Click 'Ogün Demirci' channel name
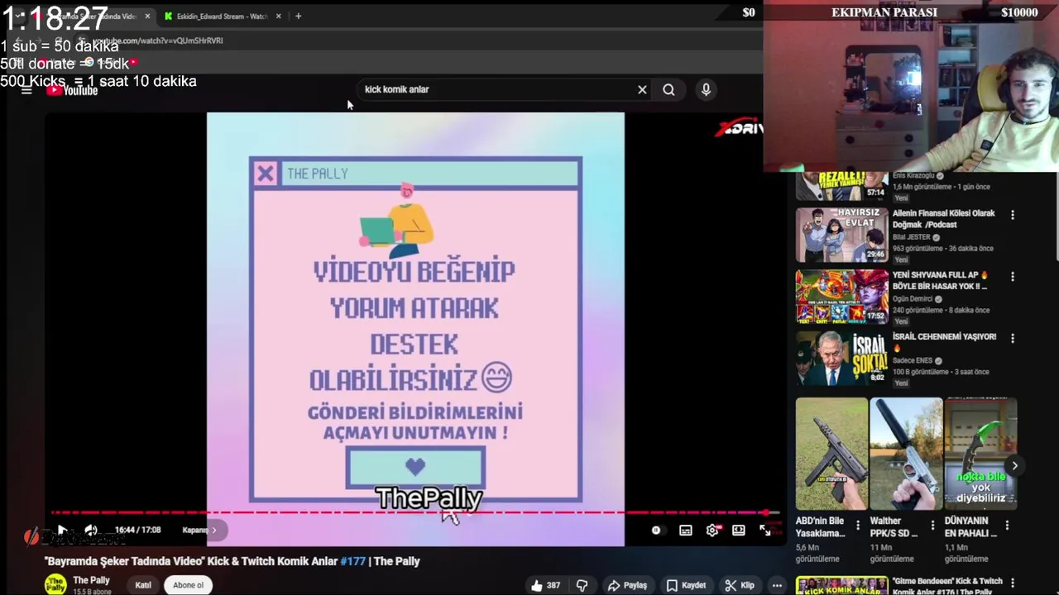Screen dimensions: 1059x595 click(913, 299)
